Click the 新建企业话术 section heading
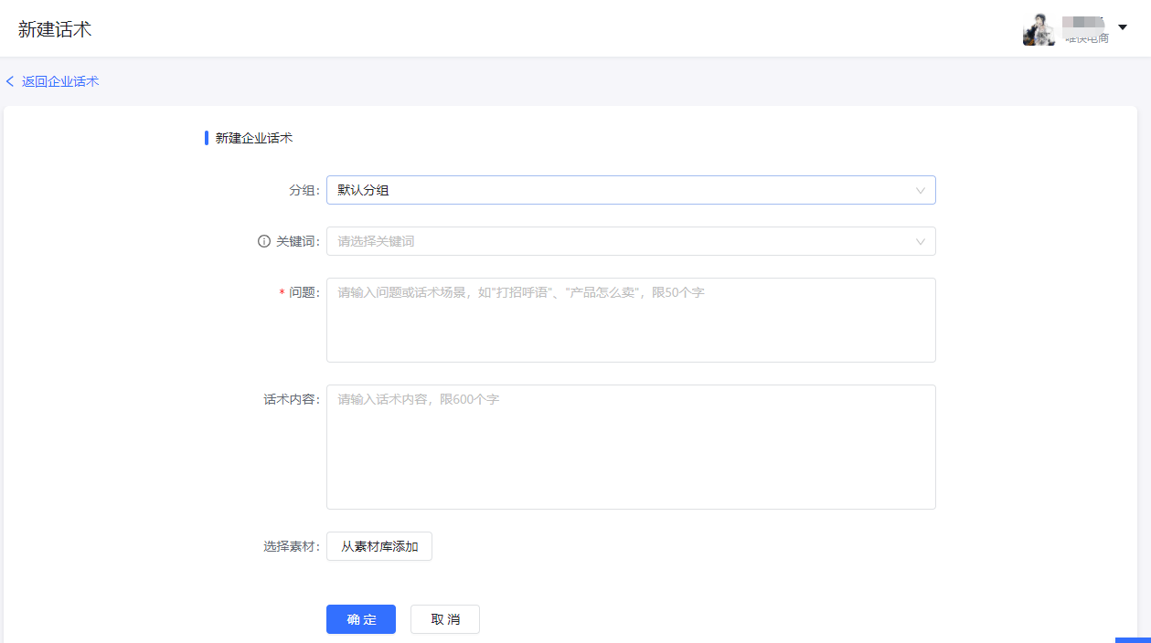 (254, 139)
